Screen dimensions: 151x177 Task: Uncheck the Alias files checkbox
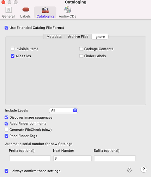(12, 56)
